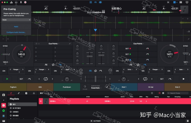The width and height of the screenshot is (191, 123).
Task: Set the red cue point on deck 2
Action: pos(128,49)
